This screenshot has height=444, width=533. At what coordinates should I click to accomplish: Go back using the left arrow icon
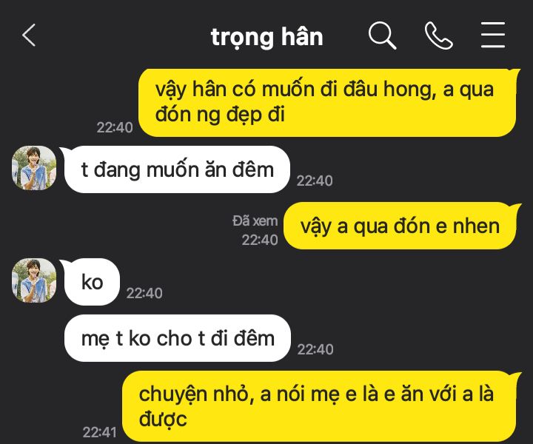tap(29, 35)
